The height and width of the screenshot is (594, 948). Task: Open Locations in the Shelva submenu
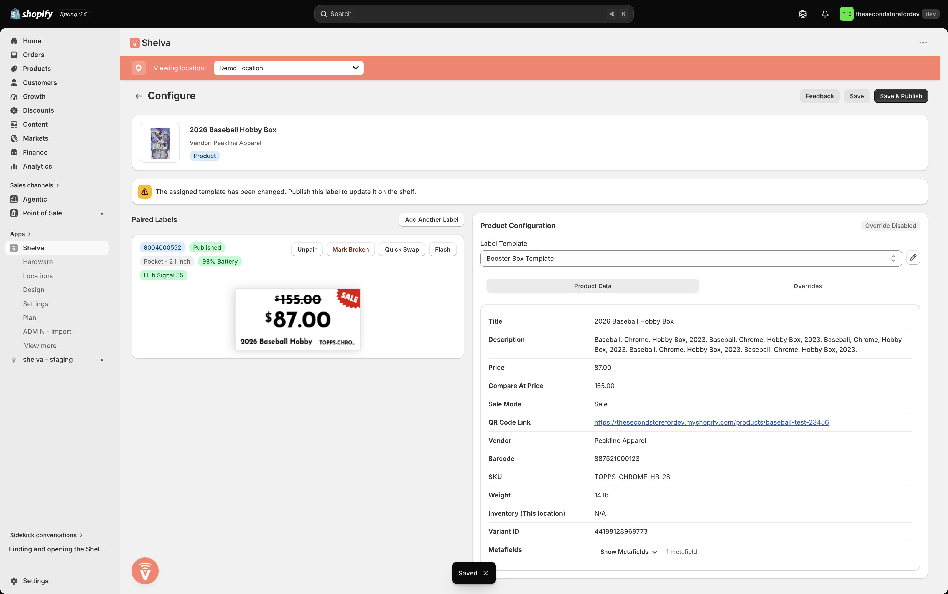click(x=38, y=276)
